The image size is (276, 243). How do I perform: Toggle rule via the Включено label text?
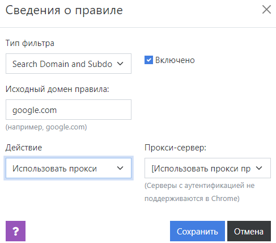175,60
